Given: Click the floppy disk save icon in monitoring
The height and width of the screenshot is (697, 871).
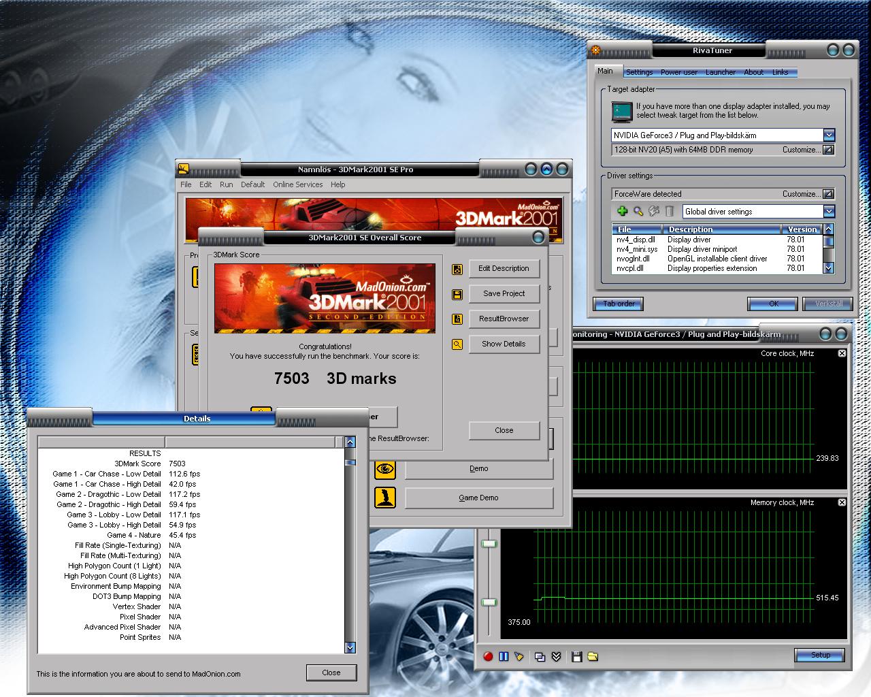Looking at the screenshot, I should click(577, 657).
